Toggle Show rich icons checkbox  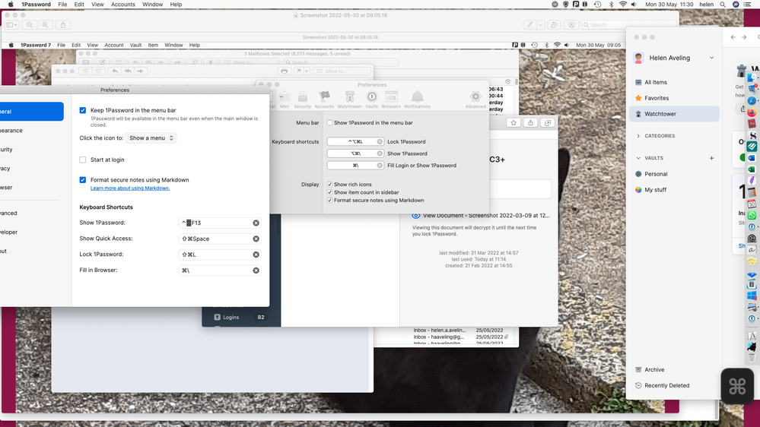329,185
